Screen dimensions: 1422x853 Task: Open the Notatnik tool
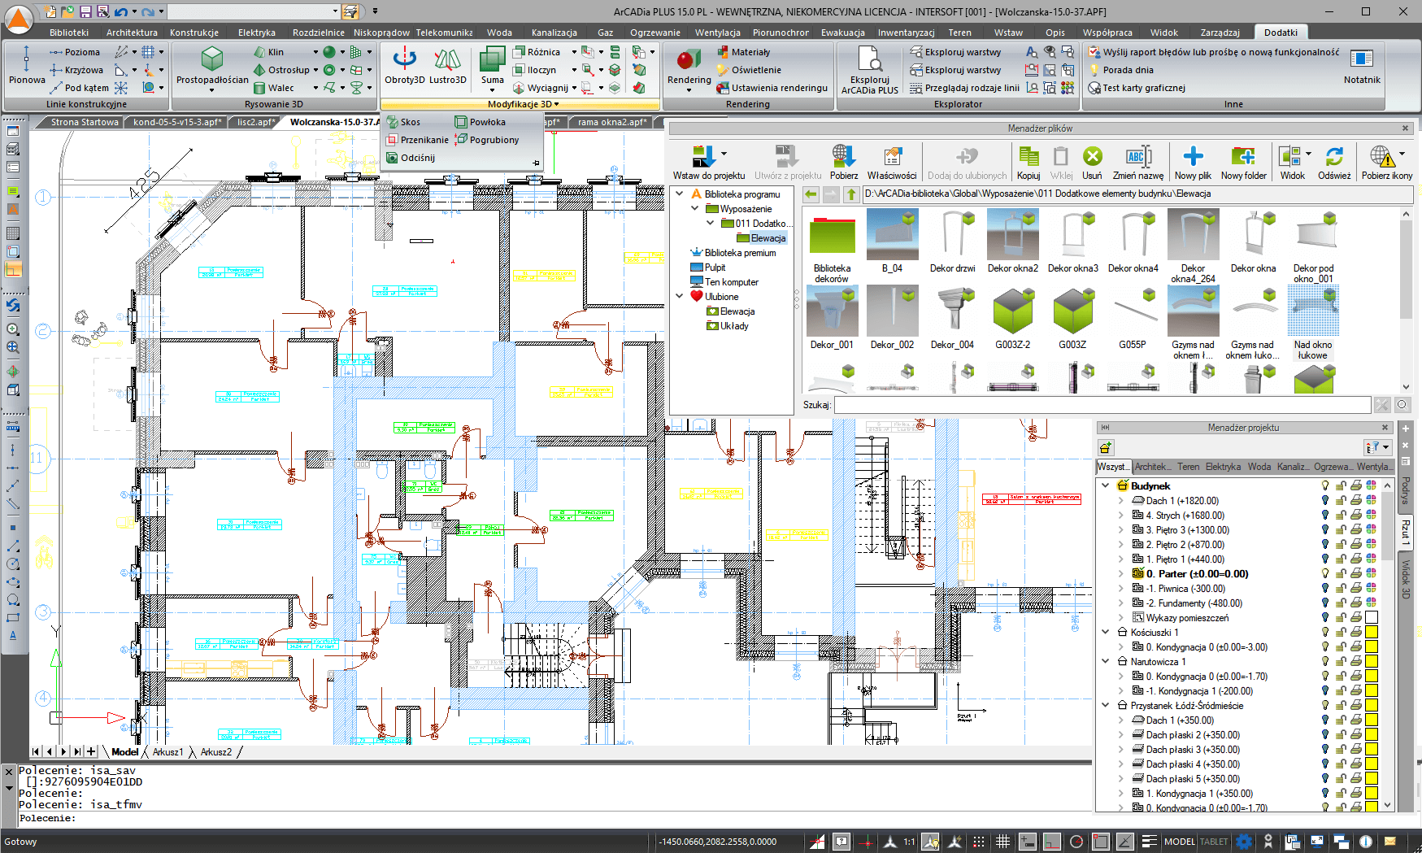(x=1362, y=66)
